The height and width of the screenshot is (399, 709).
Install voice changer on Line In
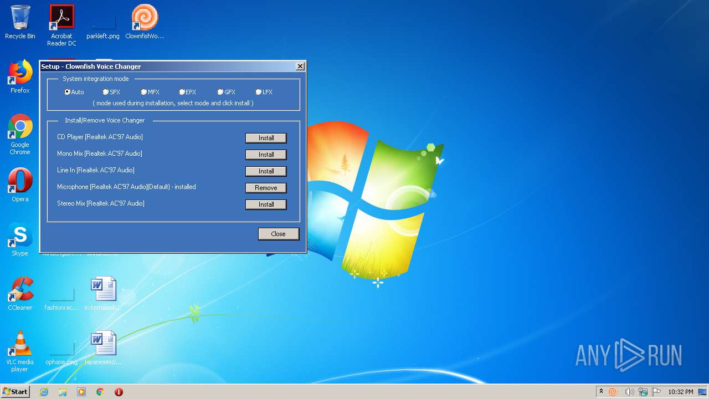[x=266, y=171]
